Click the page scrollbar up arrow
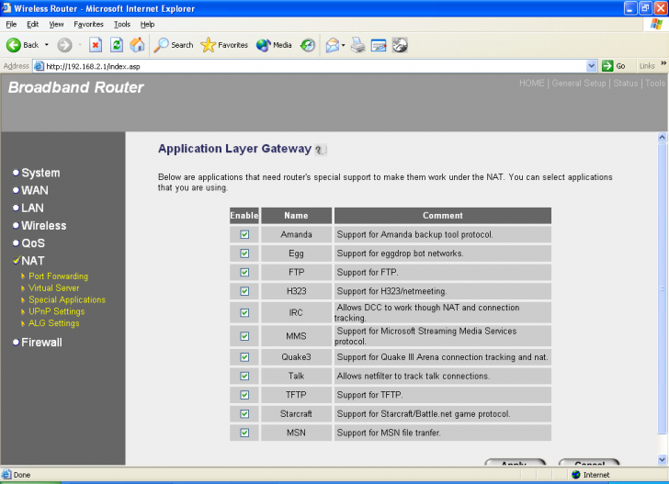This screenshot has width=669, height=484. tap(662, 138)
